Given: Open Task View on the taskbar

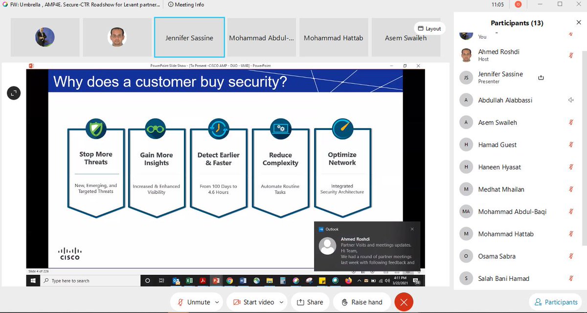Looking at the screenshot, I should click(161, 281).
